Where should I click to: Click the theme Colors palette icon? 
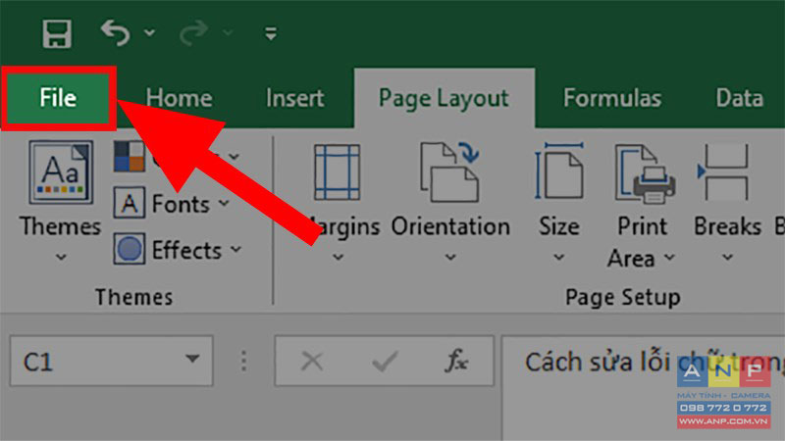click(130, 156)
